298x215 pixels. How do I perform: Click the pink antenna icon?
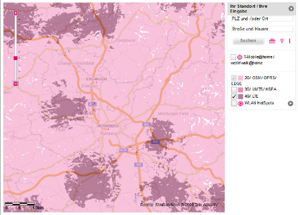point(282,41)
